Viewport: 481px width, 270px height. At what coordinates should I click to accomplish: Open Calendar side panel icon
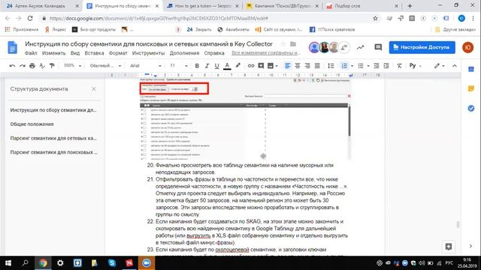pos(471,70)
